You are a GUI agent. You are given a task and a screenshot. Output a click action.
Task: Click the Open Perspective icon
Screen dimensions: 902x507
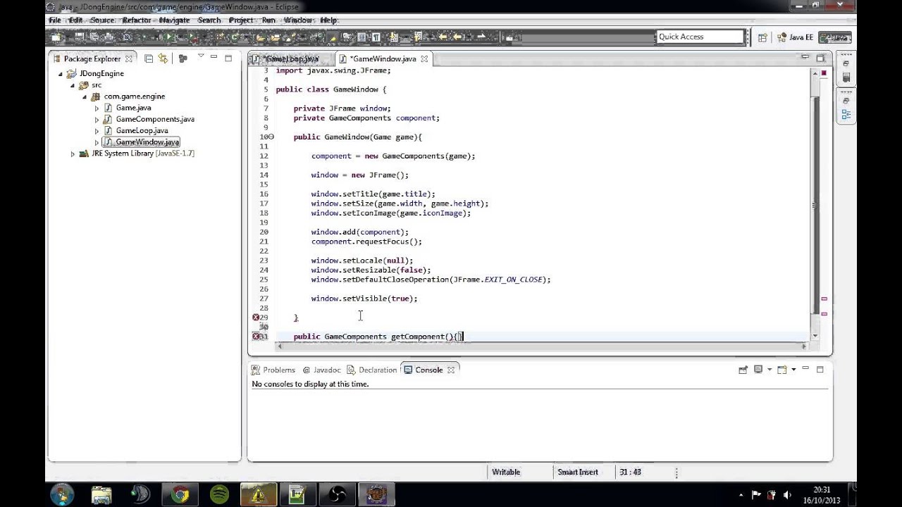pyautogui.click(x=762, y=37)
